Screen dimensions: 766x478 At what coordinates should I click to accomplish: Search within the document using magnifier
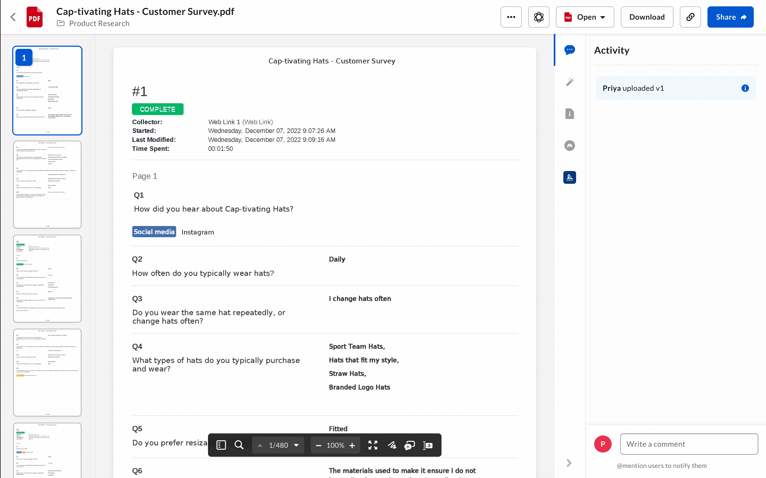coord(239,445)
